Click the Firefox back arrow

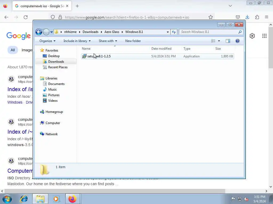6,17
